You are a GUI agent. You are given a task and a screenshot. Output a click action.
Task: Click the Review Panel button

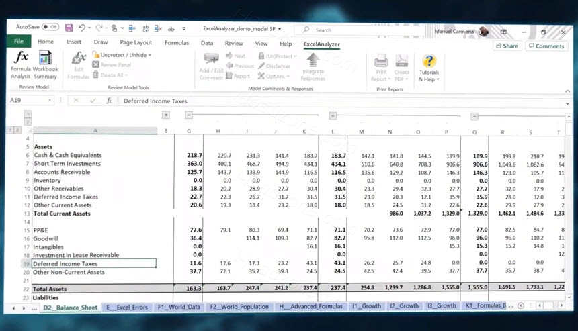click(112, 65)
